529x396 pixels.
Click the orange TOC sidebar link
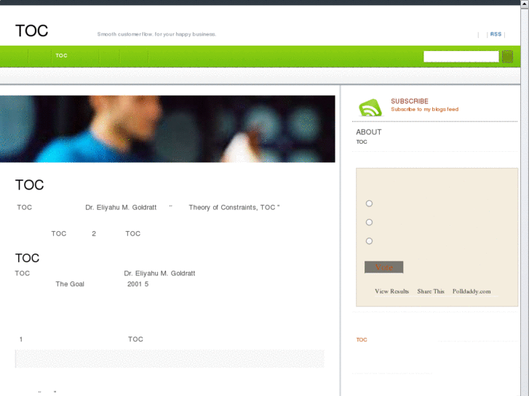(362, 340)
